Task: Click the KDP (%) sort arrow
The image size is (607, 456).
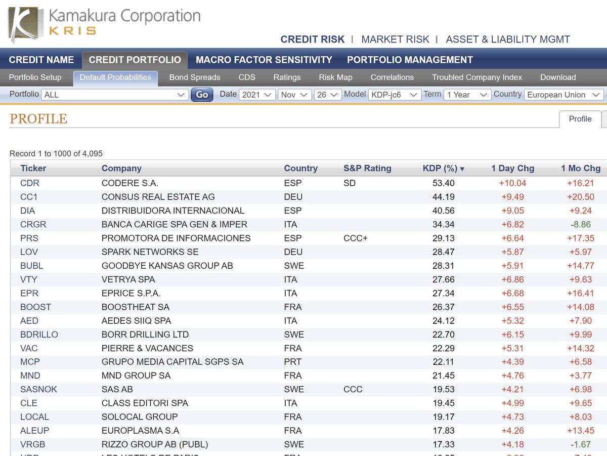Action: 462,169
